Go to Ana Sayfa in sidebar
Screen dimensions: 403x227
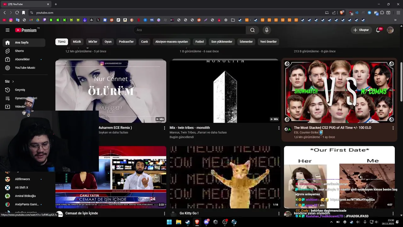point(24,43)
